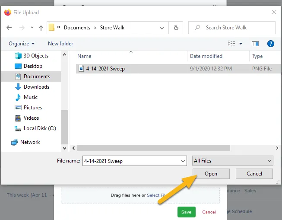Image resolution: width=282 pixels, height=220 pixels.
Task: Open Local Disk (C:) in navigation pane
Action: (x=35, y=128)
